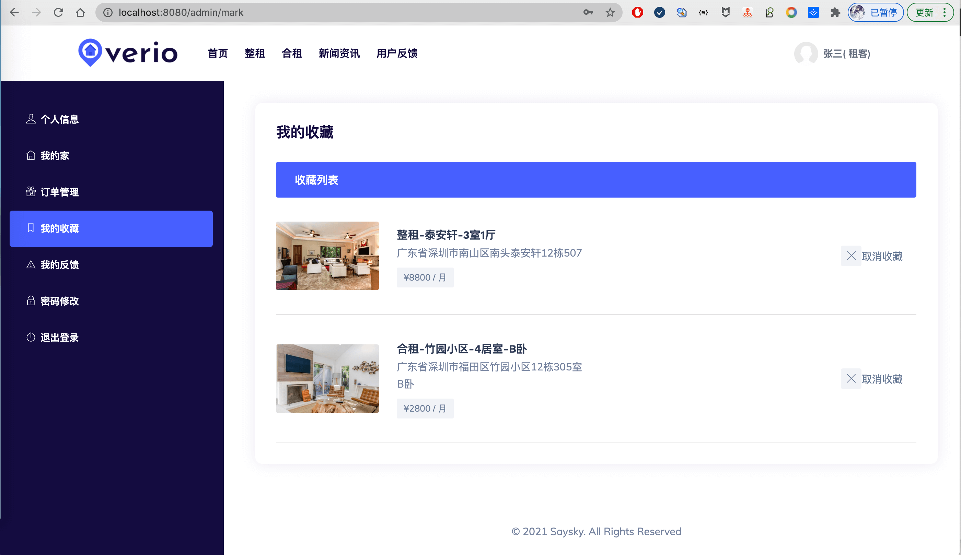Click the browser 更新 button

pos(925,13)
